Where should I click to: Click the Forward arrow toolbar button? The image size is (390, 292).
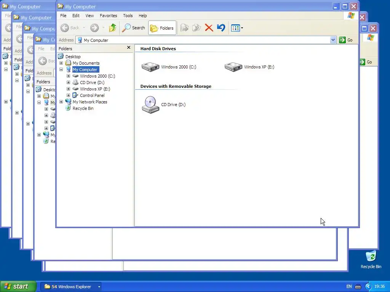(94, 28)
